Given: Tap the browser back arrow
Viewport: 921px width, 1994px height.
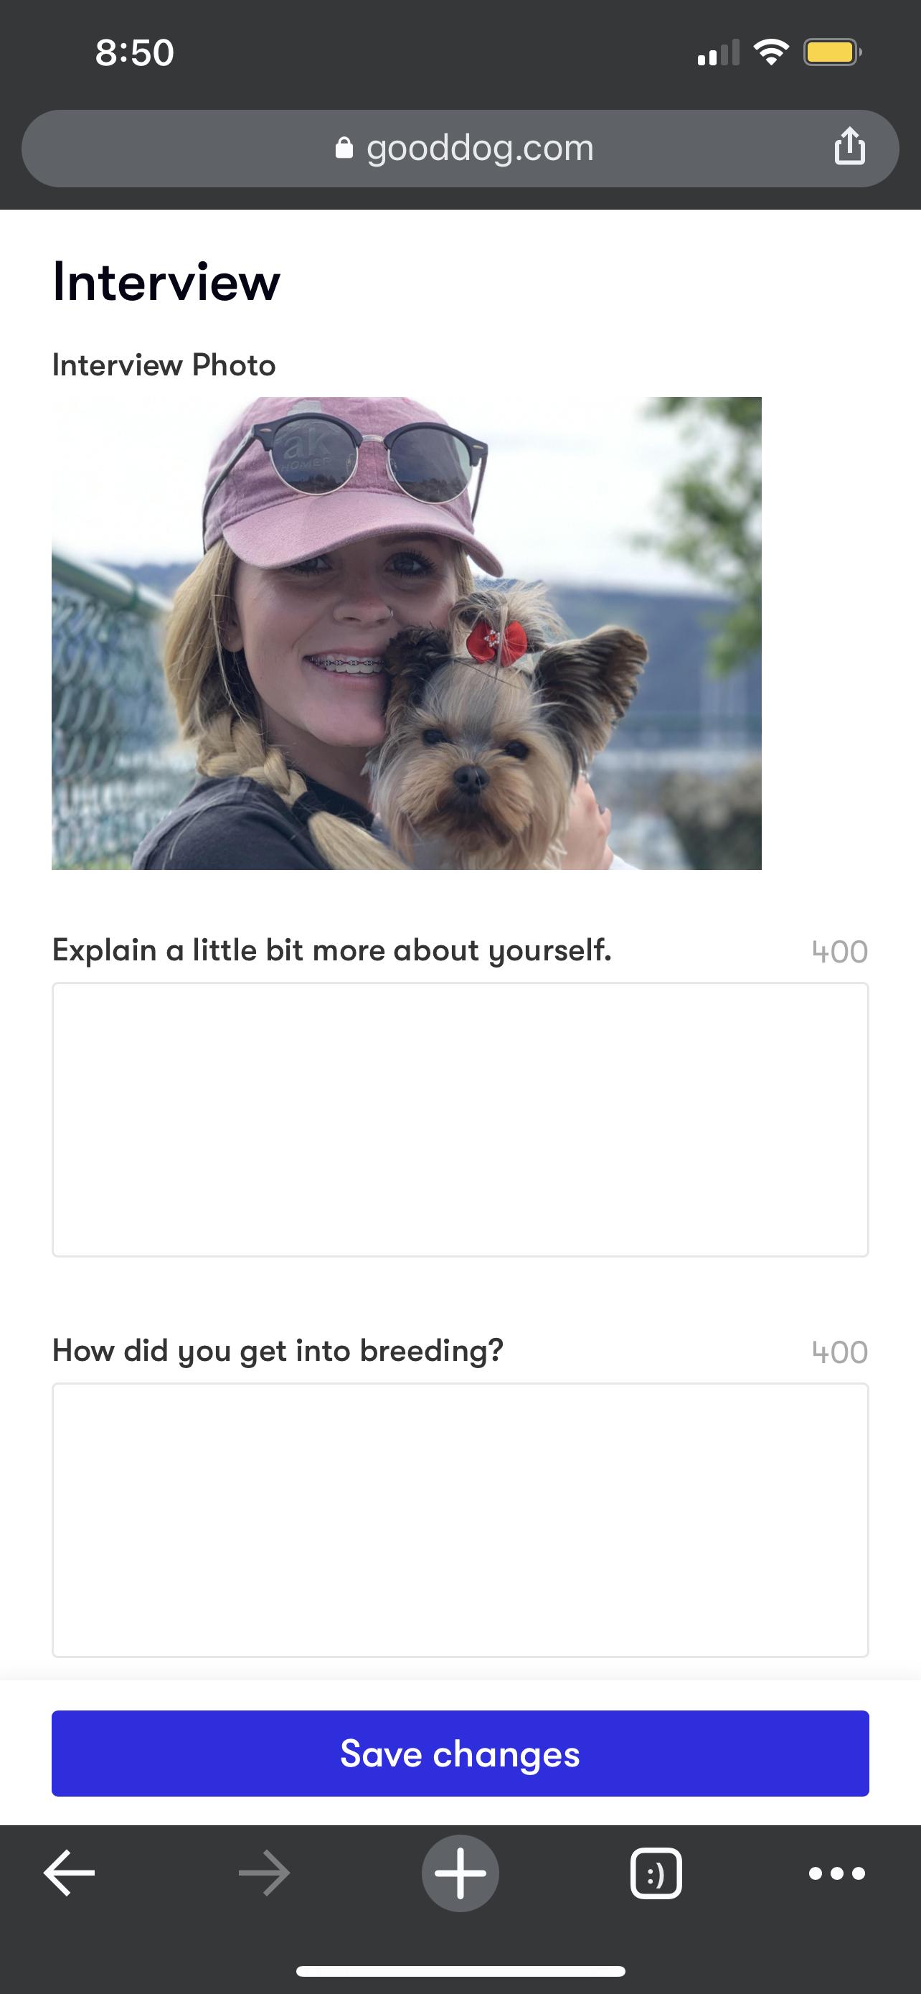Looking at the screenshot, I should click(70, 1873).
